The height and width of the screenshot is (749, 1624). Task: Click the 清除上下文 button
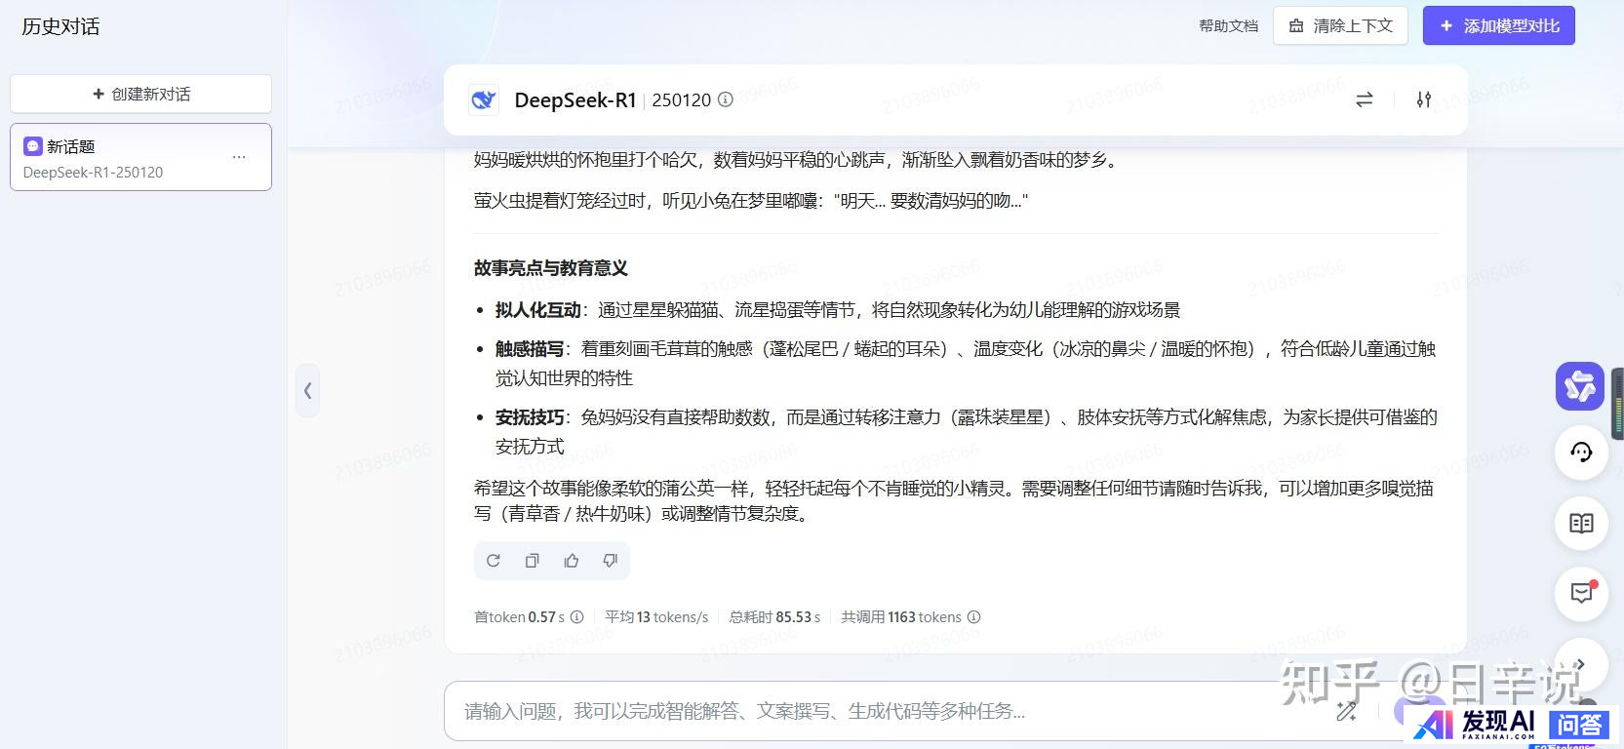pyautogui.click(x=1340, y=26)
